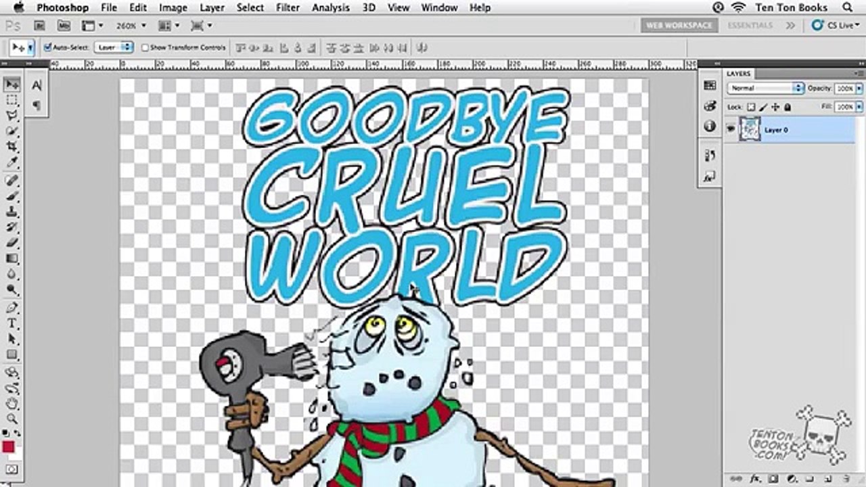Select the 3D Object Rotate tool

pos(12,373)
